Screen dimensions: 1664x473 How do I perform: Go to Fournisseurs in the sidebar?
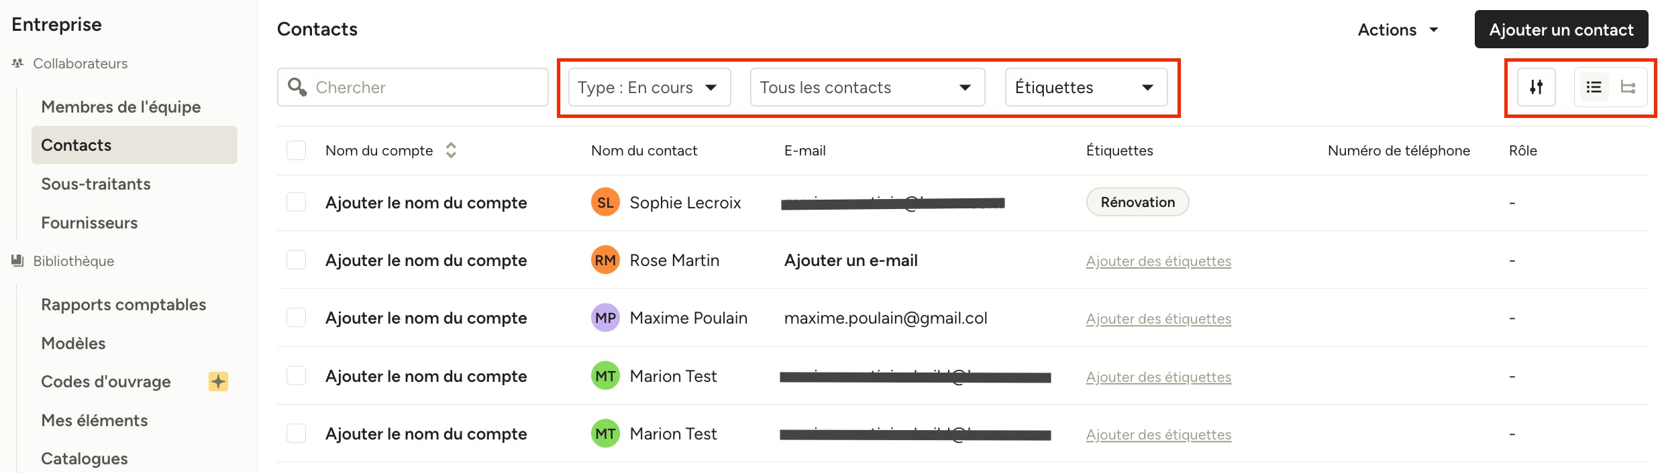(x=89, y=222)
